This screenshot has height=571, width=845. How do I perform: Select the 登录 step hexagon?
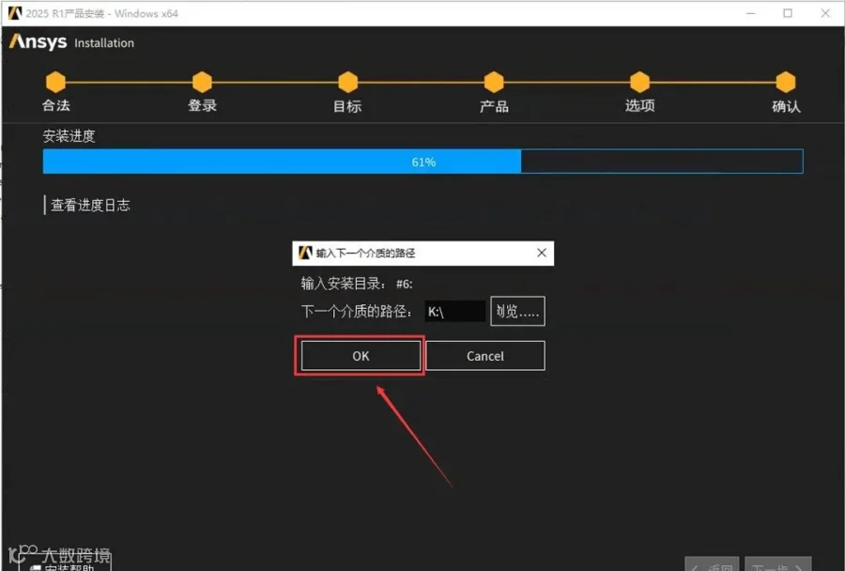click(202, 82)
